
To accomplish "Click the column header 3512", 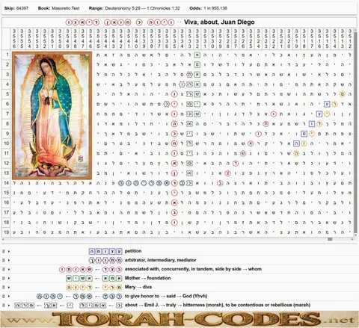I will tap(350, 39).
